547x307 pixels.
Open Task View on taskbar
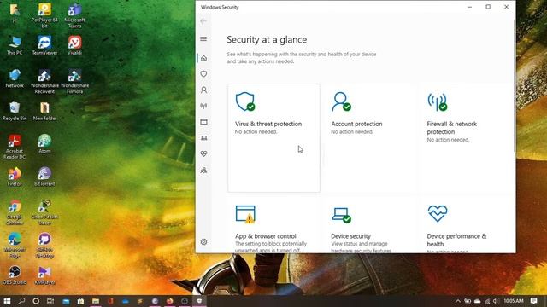point(50,301)
